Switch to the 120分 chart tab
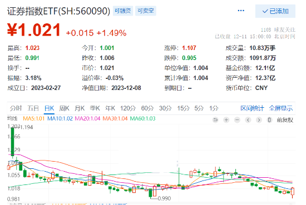Viewport: 306px width, 205px height. (x=128, y=108)
